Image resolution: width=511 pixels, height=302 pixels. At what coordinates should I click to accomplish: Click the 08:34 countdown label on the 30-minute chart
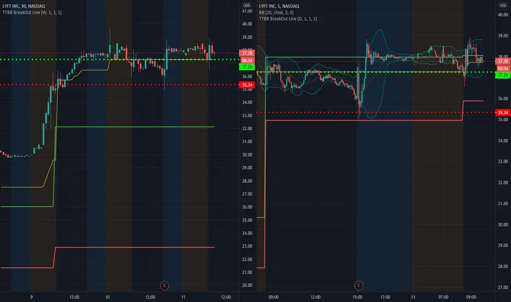[x=247, y=60]
